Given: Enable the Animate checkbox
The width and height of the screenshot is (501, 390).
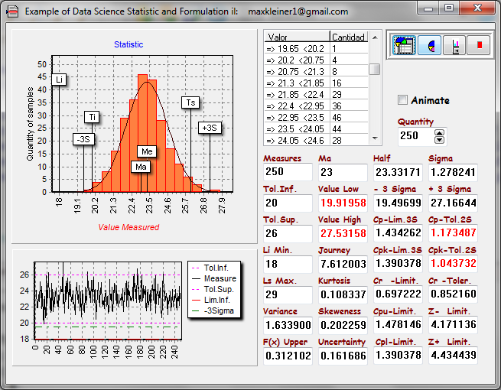Looking at the screenshot, I should tap(403, 100).
